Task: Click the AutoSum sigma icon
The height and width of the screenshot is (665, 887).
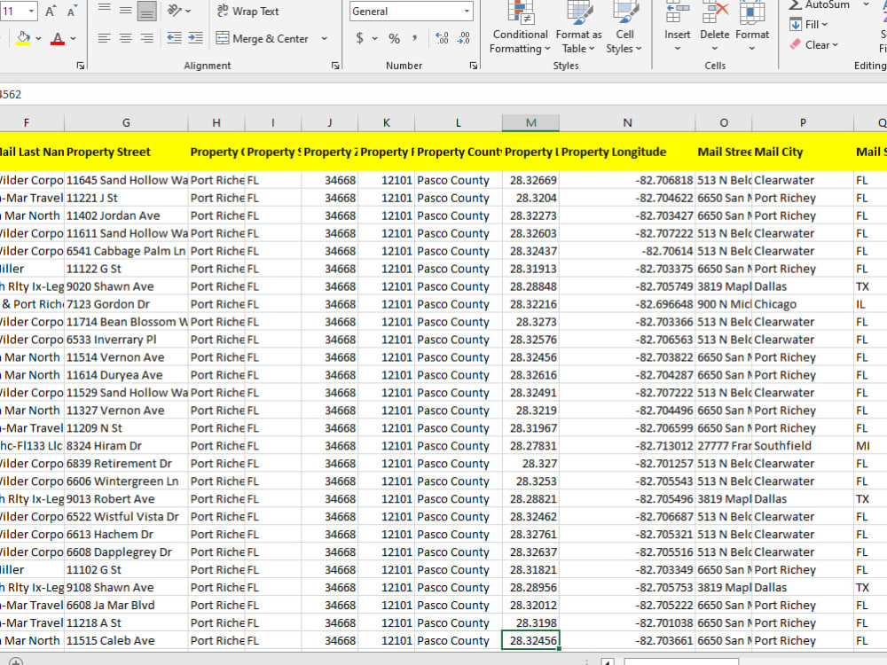Action: click(796, 4)
